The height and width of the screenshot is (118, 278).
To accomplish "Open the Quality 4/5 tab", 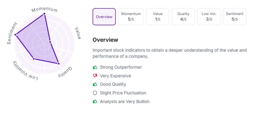I will click(183, 17).
